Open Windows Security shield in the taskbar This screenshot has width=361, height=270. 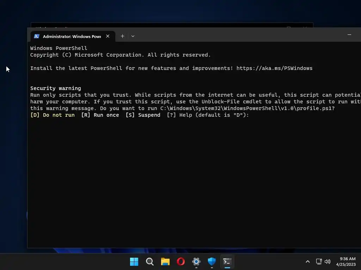click(212, 262)
